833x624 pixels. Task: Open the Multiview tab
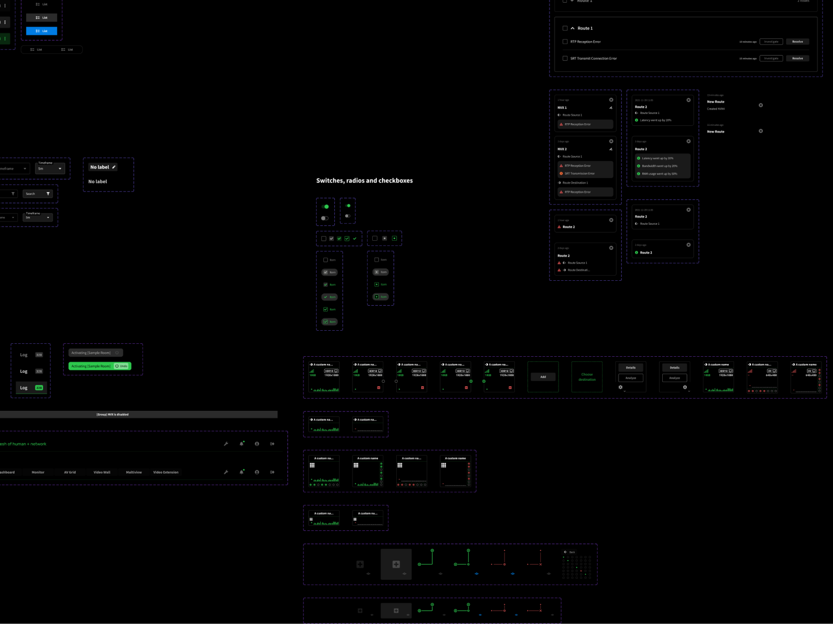[134, 472]
